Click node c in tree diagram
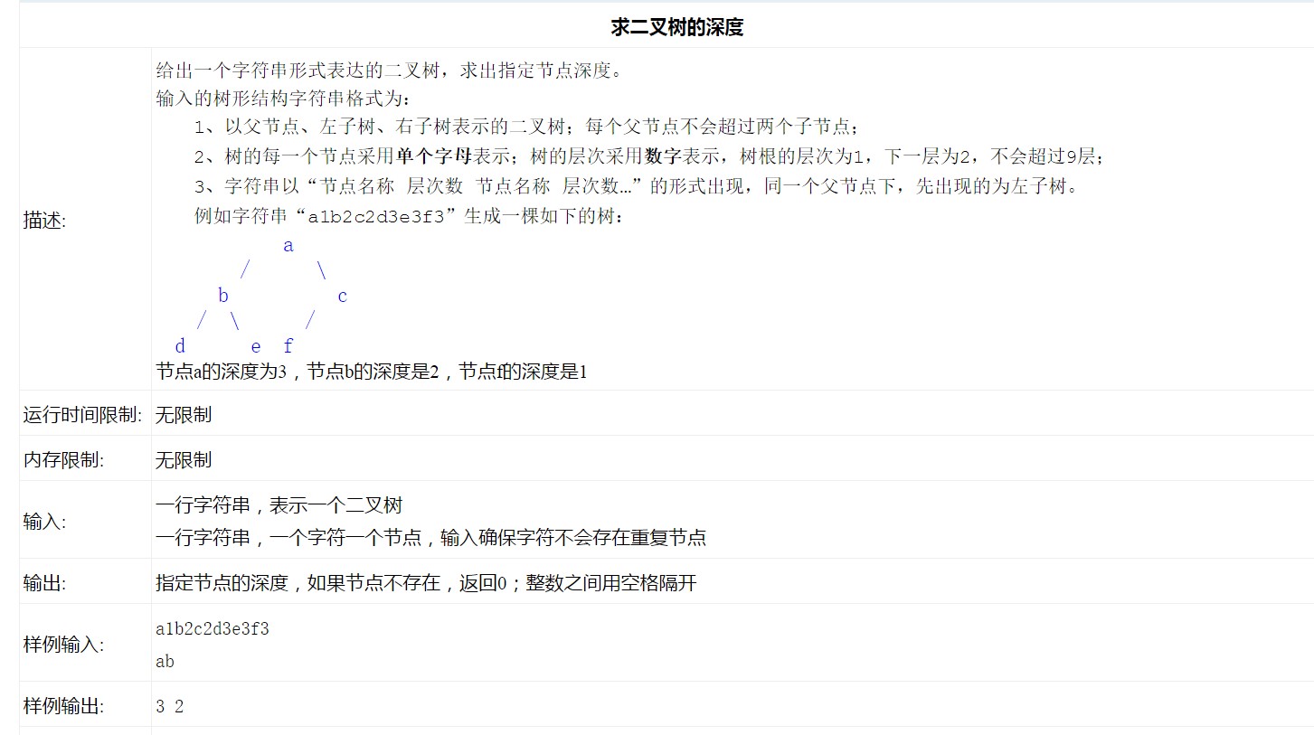This screenshot has width=1314, height=735. point(342,297)
